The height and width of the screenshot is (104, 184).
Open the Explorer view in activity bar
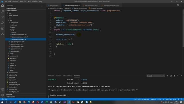tap(3, 6)
